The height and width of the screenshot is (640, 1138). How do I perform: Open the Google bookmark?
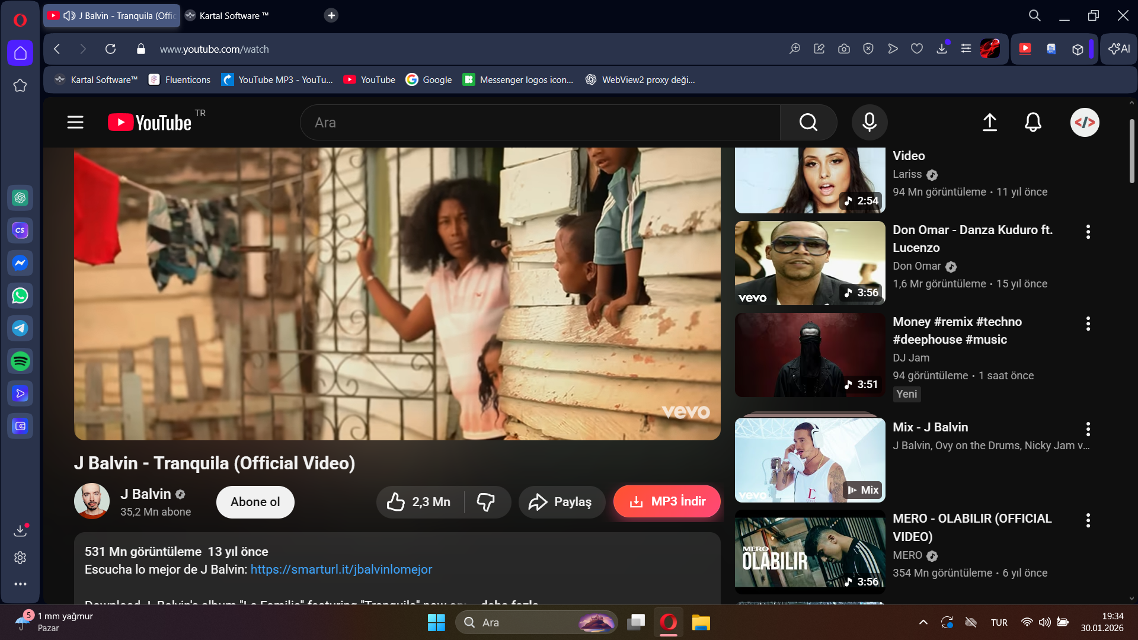pyautogui.click(x=429, y=79)
